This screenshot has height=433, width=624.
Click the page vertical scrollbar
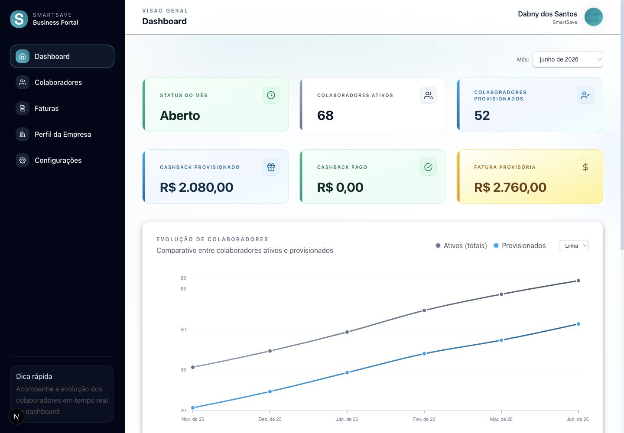622,126
